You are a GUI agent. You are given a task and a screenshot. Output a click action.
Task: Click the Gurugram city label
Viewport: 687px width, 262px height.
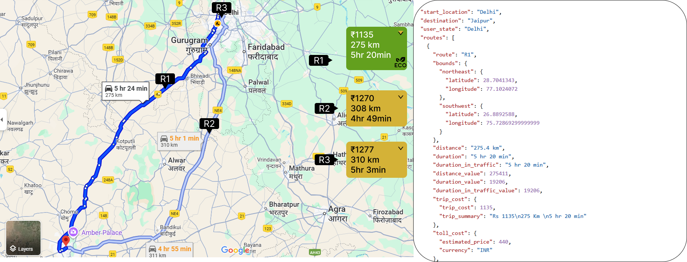click(189, 40)
